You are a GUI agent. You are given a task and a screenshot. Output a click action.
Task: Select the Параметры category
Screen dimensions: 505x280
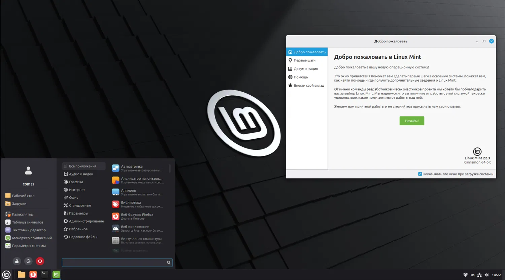(83, 213)
